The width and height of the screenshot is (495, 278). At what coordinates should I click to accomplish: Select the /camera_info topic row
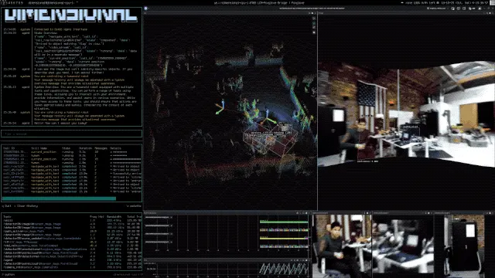tap(72, 267)
